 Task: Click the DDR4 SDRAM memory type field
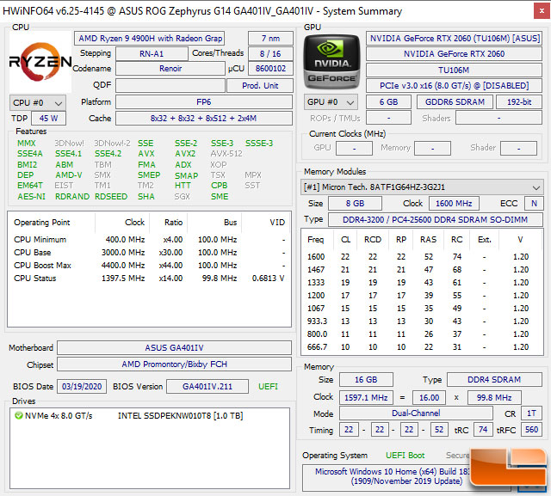494,380
